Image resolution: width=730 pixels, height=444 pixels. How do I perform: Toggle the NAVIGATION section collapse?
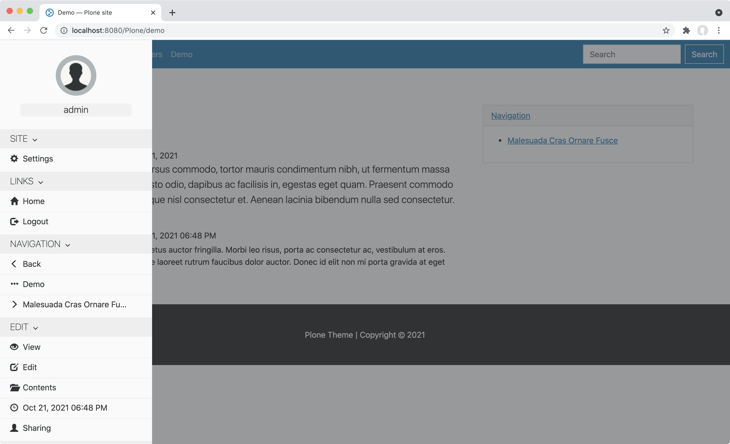[68, 244]
